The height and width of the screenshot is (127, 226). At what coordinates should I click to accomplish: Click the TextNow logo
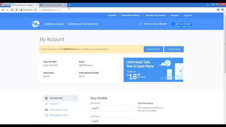point(36,24)
